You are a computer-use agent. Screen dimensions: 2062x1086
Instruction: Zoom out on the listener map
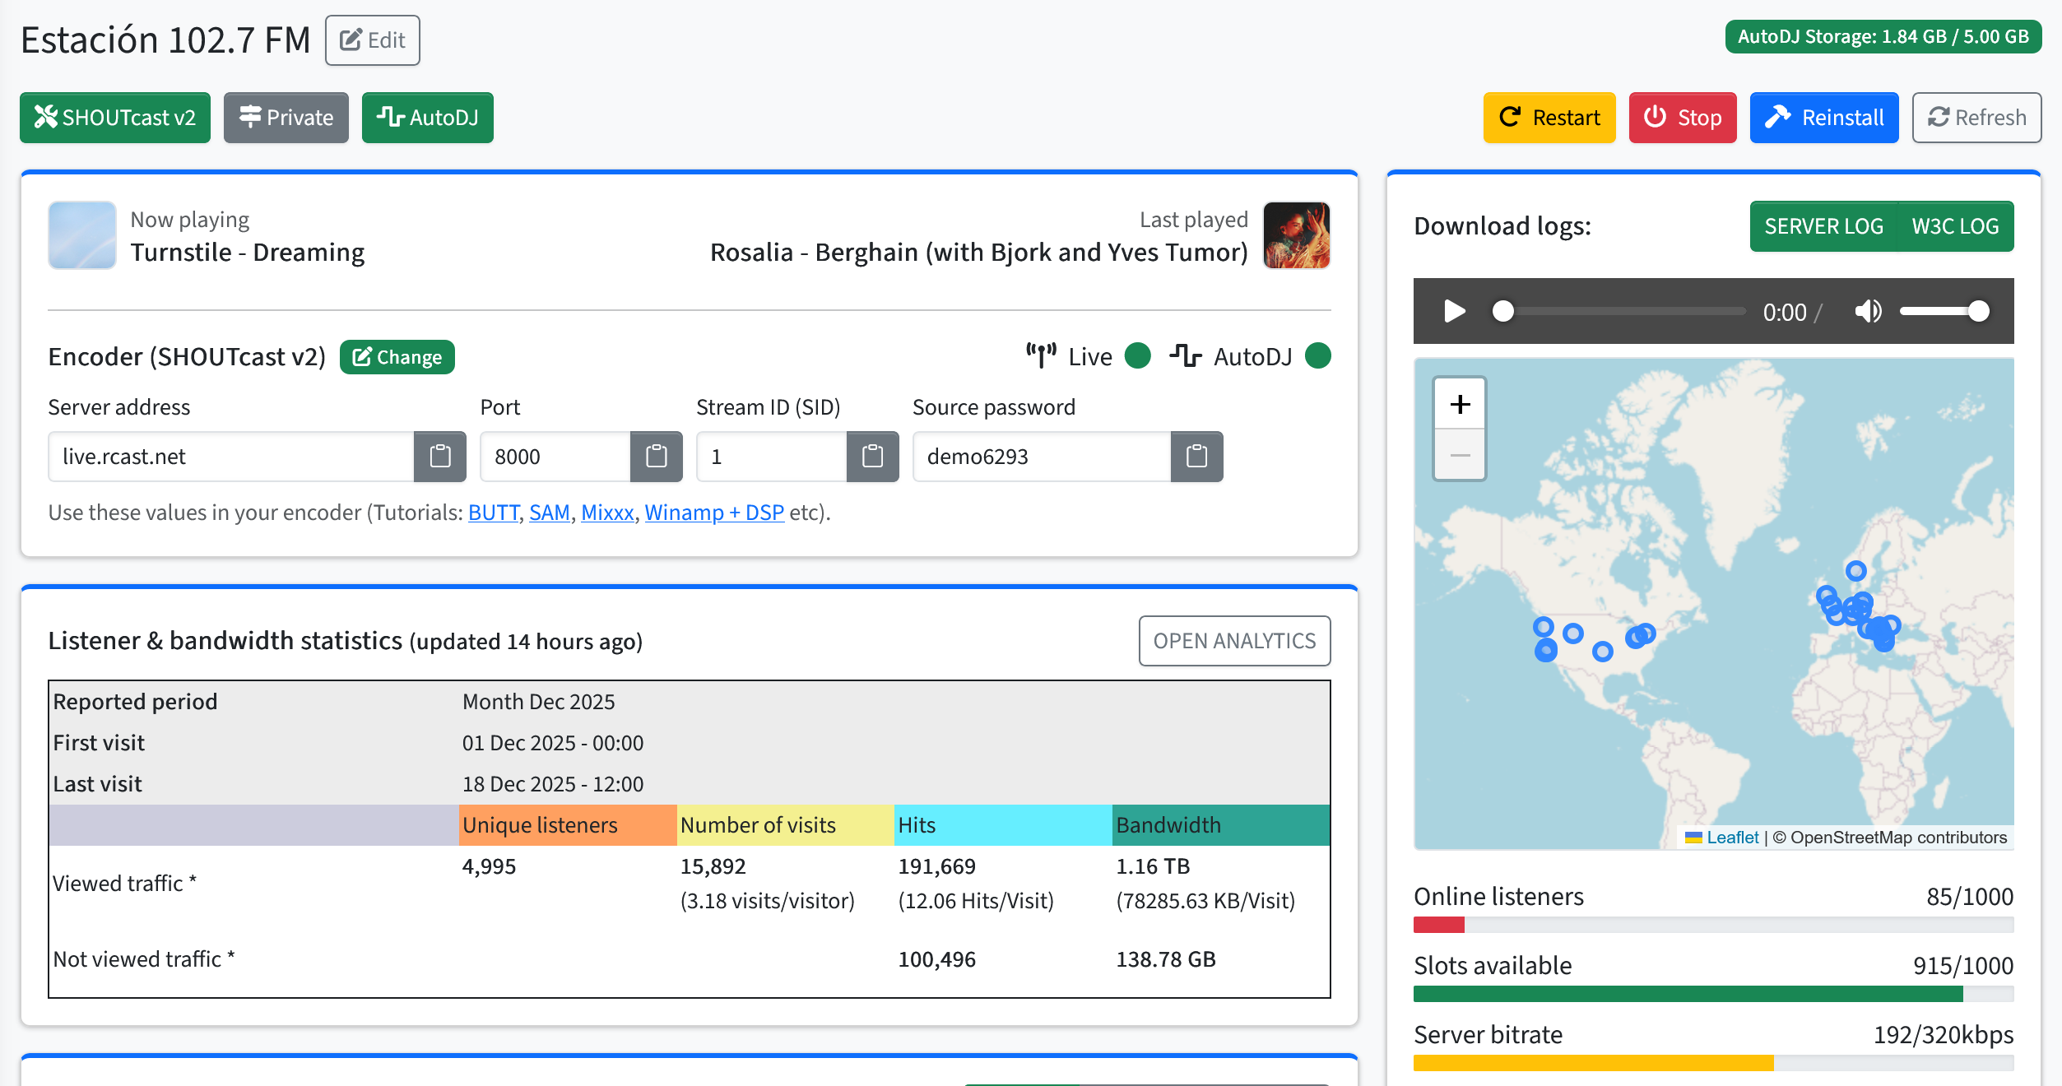coord(1461,453)
